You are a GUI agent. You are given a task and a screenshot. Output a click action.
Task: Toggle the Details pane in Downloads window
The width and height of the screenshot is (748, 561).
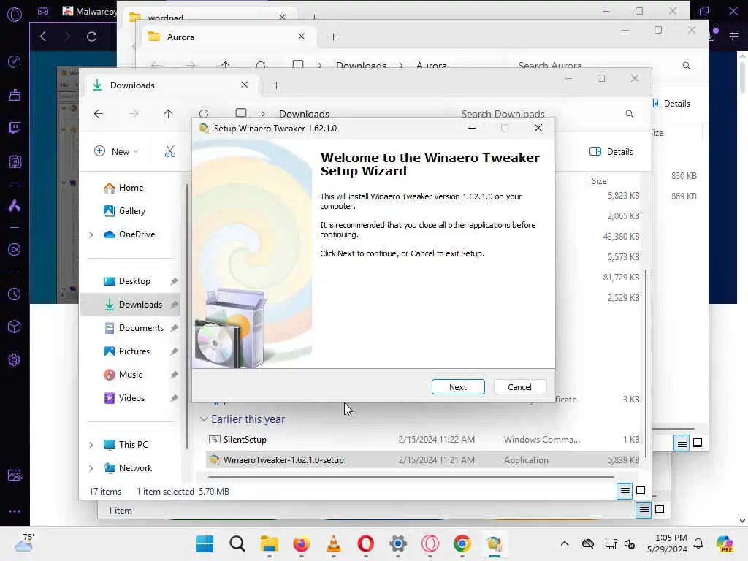[x=611, y=152]
